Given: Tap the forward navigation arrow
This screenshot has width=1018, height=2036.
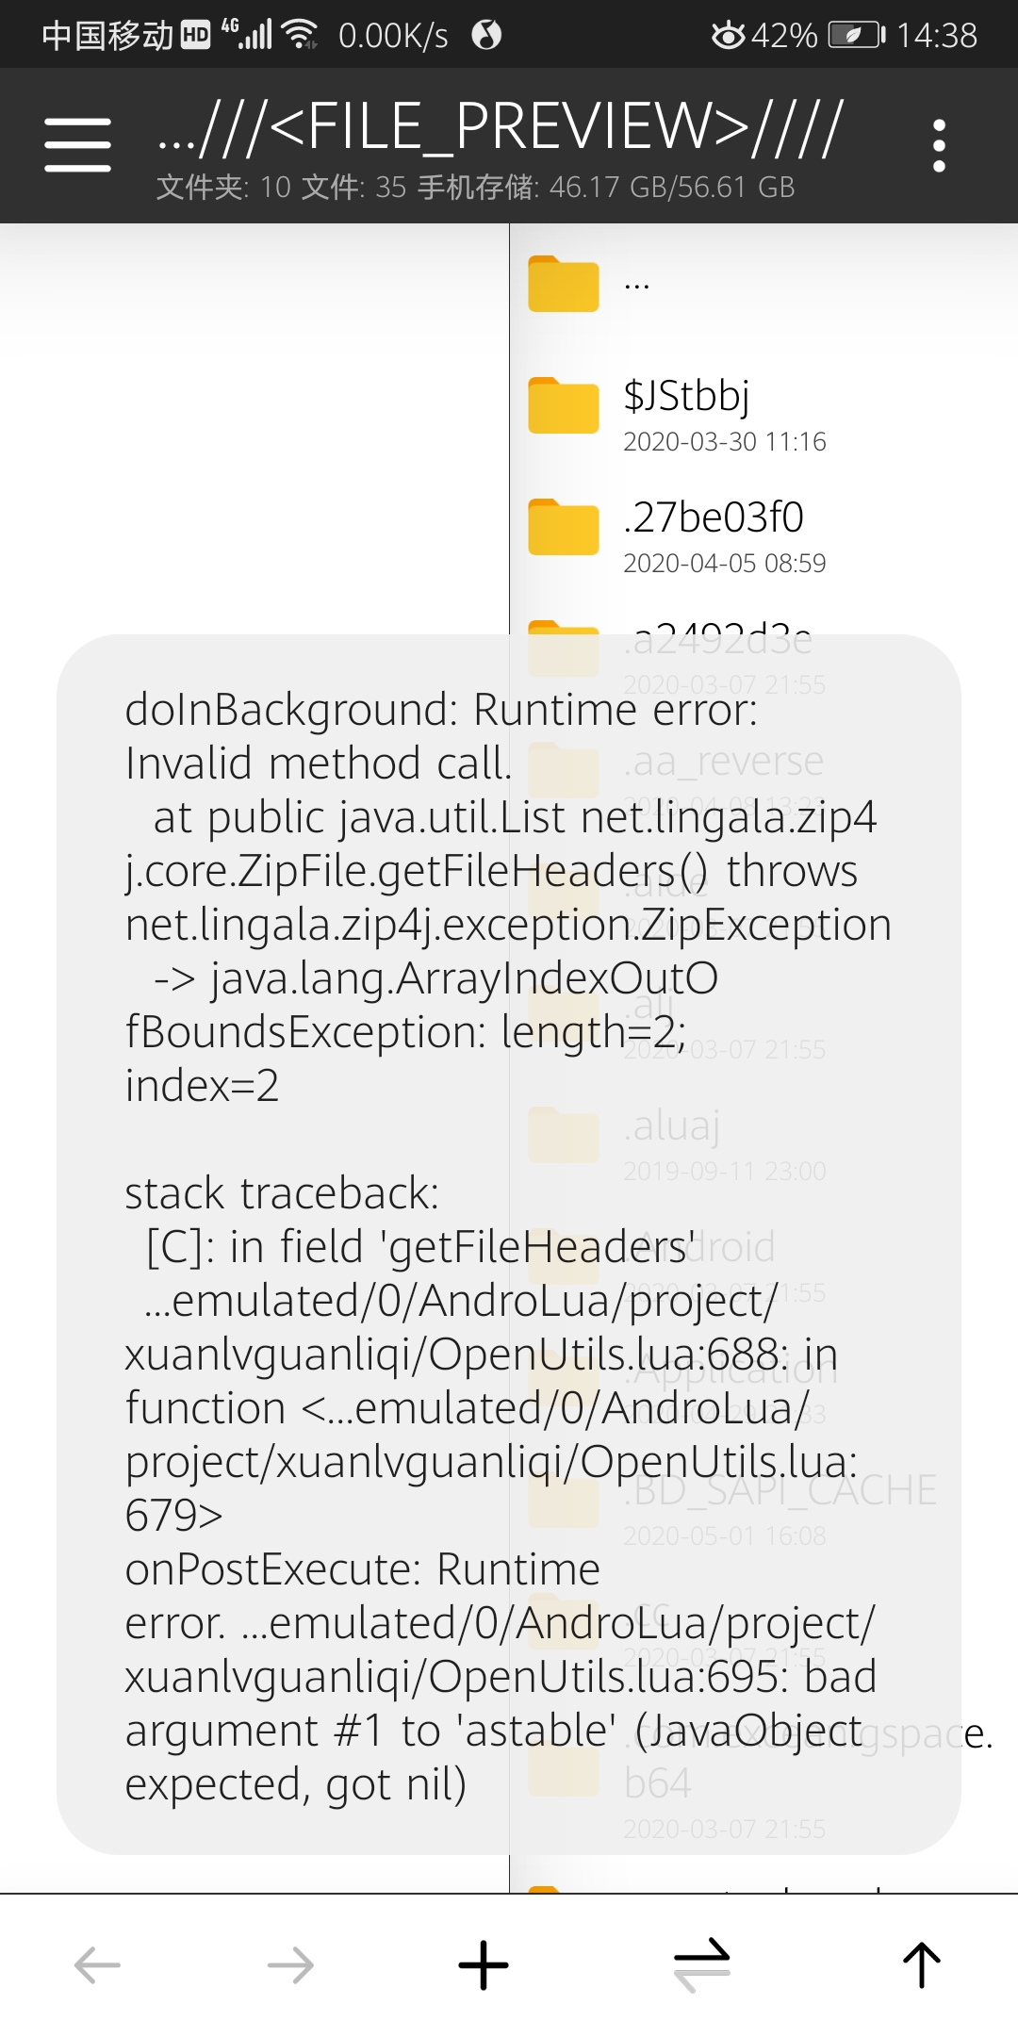Looking at the screenshot, I should click(292, 1963).
